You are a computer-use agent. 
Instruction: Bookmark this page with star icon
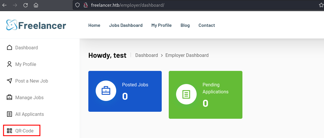click(x=321, y=5)
